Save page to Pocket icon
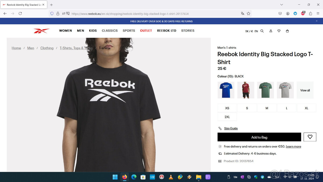 coord(280,13)
